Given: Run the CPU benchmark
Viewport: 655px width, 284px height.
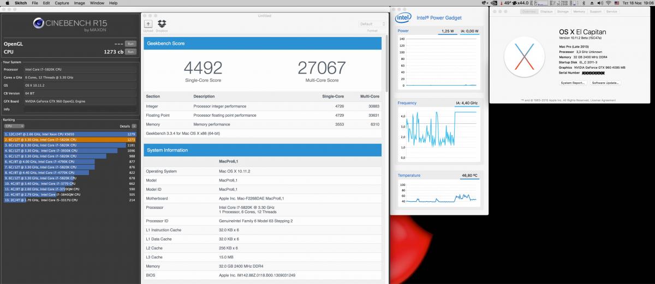Looking at the screenshot, I should click(130, 52).
